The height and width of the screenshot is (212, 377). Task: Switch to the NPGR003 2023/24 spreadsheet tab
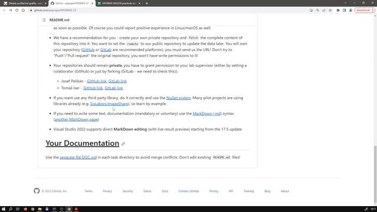click(x=119, y=4)
